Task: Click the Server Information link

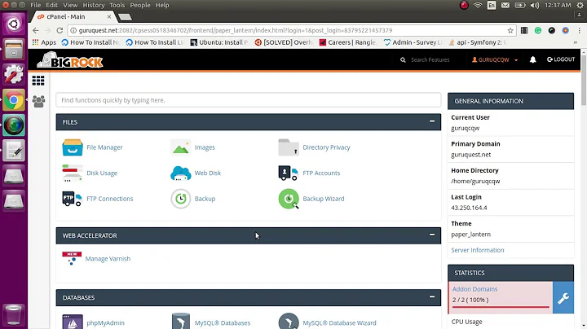Action: (x=478, y=250)
